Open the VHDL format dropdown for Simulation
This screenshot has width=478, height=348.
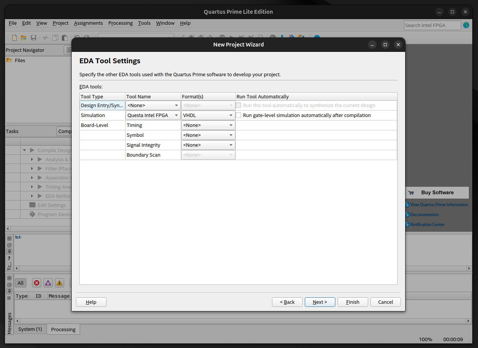(208, 115)
